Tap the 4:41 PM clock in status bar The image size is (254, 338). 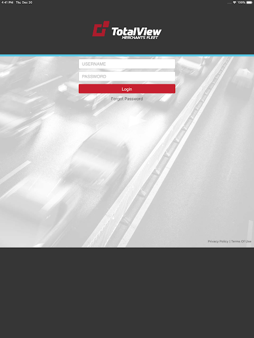pos(7,2)
